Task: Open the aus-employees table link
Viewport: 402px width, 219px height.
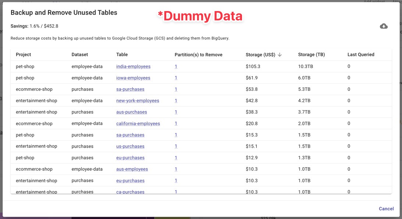Action: pyautogui.click(x=132, y=169)
